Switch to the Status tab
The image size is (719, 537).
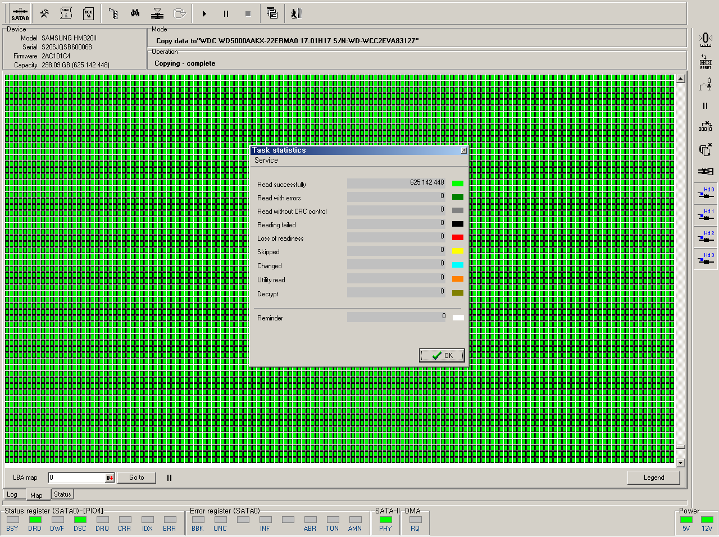[62, 494]
